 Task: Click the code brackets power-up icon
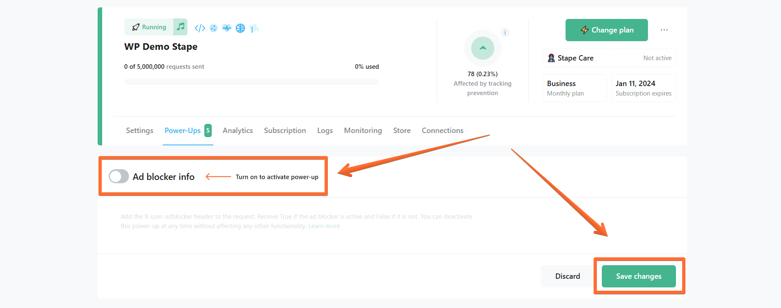[200, 28]
